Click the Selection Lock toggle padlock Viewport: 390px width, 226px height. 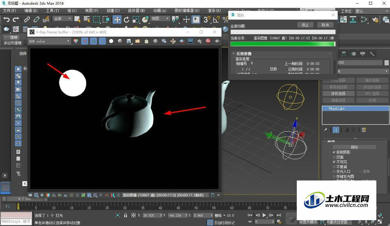[x=126, y=215]
